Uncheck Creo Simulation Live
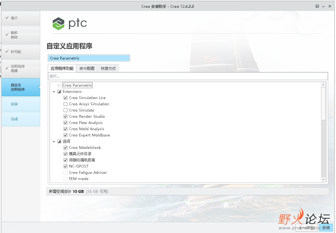The image size is (336, 233). (x=66, y=98)
